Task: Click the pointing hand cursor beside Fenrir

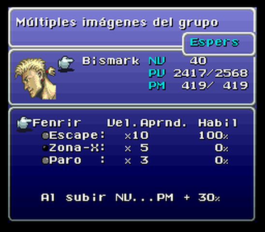Action: click(24, 124)
